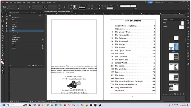Select the Hand tool

pyautogui.click(x=2, y=55)
